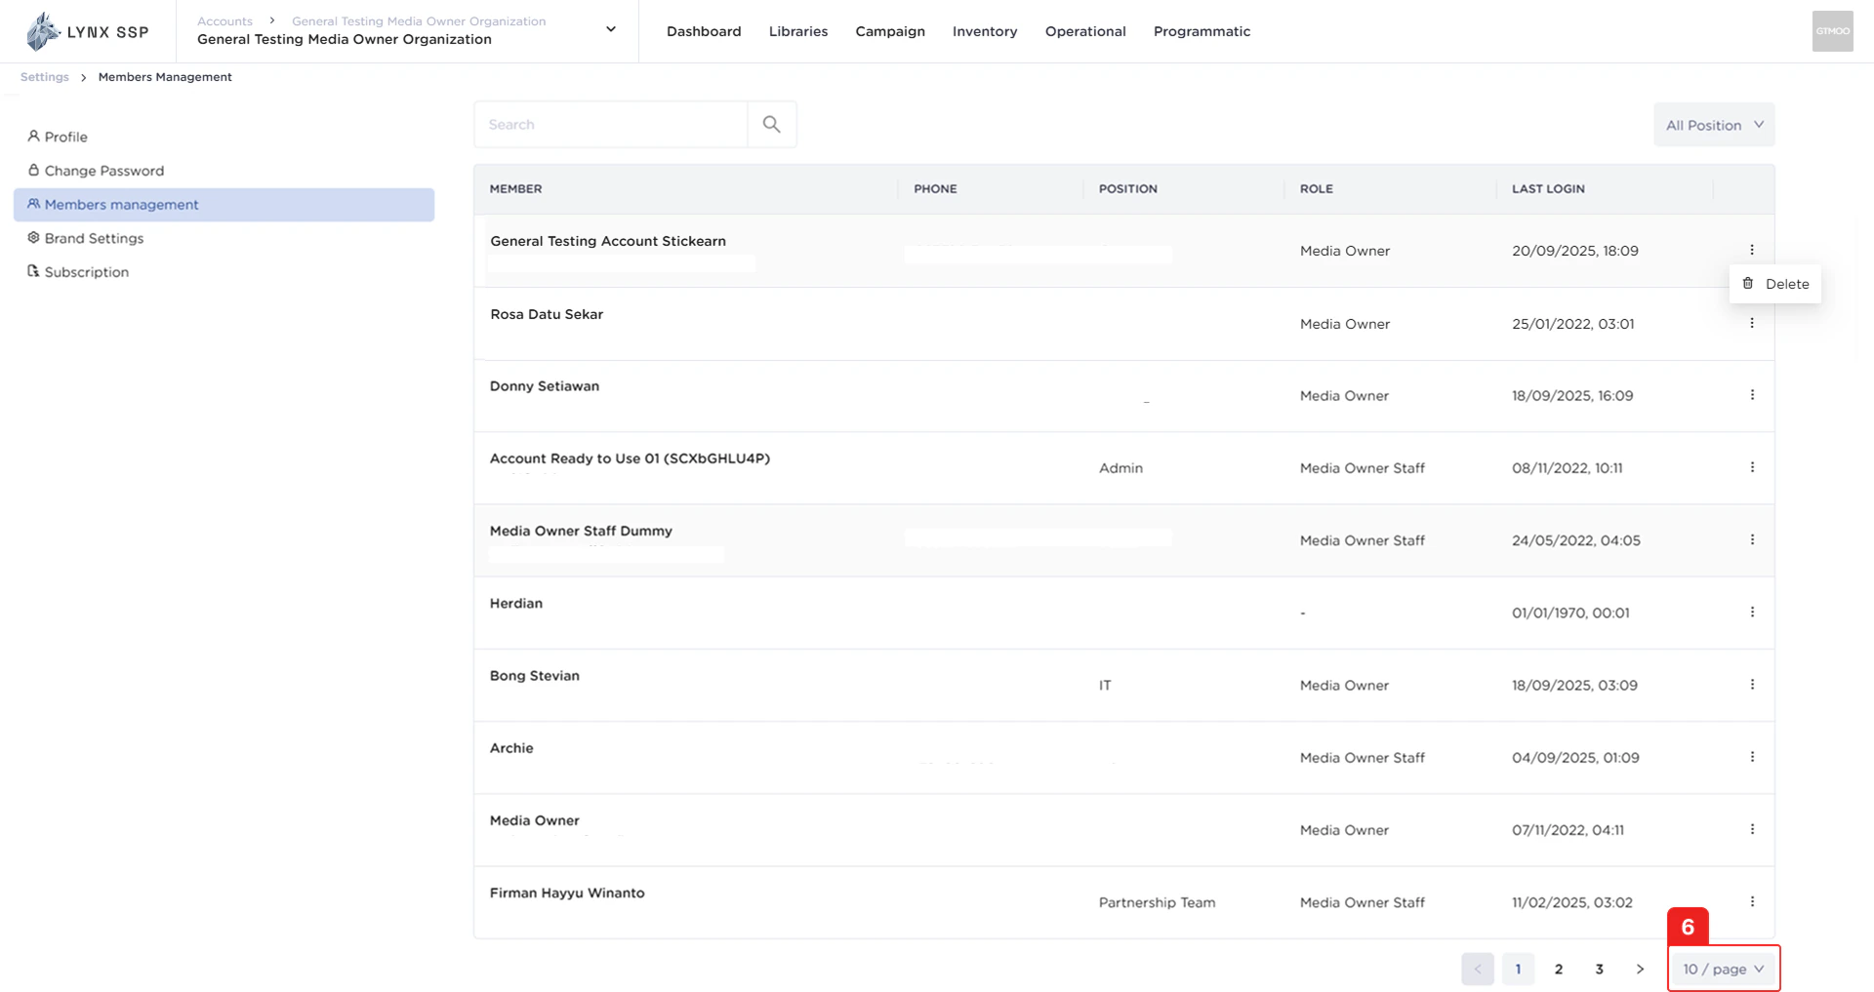
Task: Open the action menu for Firman Hayyu Winanto
Action: tap(1752, 901)
